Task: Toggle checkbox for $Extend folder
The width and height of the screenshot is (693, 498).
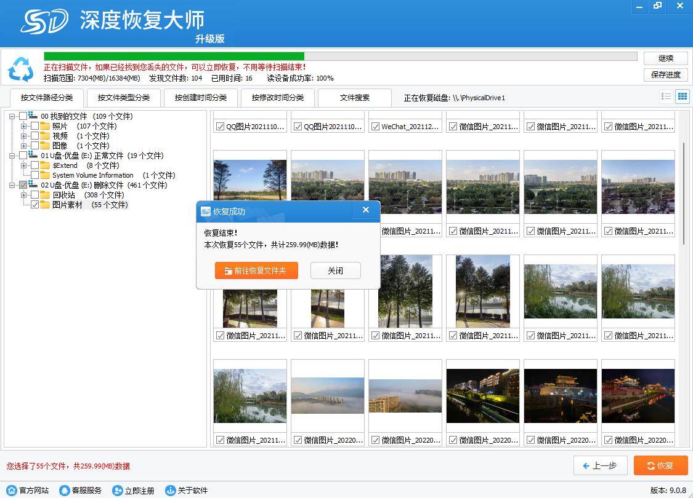Action: [x=34, y=165]
